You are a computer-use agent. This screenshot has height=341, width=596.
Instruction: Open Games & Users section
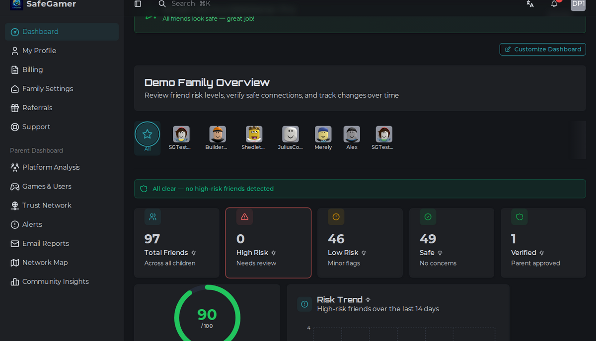click(x=62, y=186)
